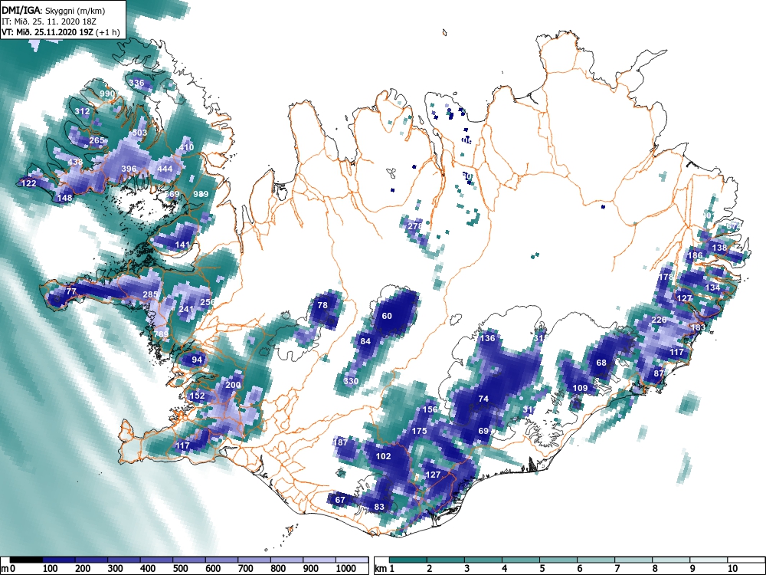Click the visibility value '69' on the map
766x575 pixels.
click(483, 431)
